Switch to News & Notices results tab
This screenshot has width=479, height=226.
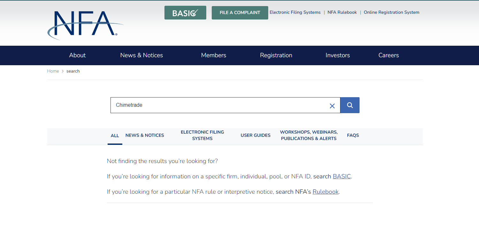pos(145,135)
